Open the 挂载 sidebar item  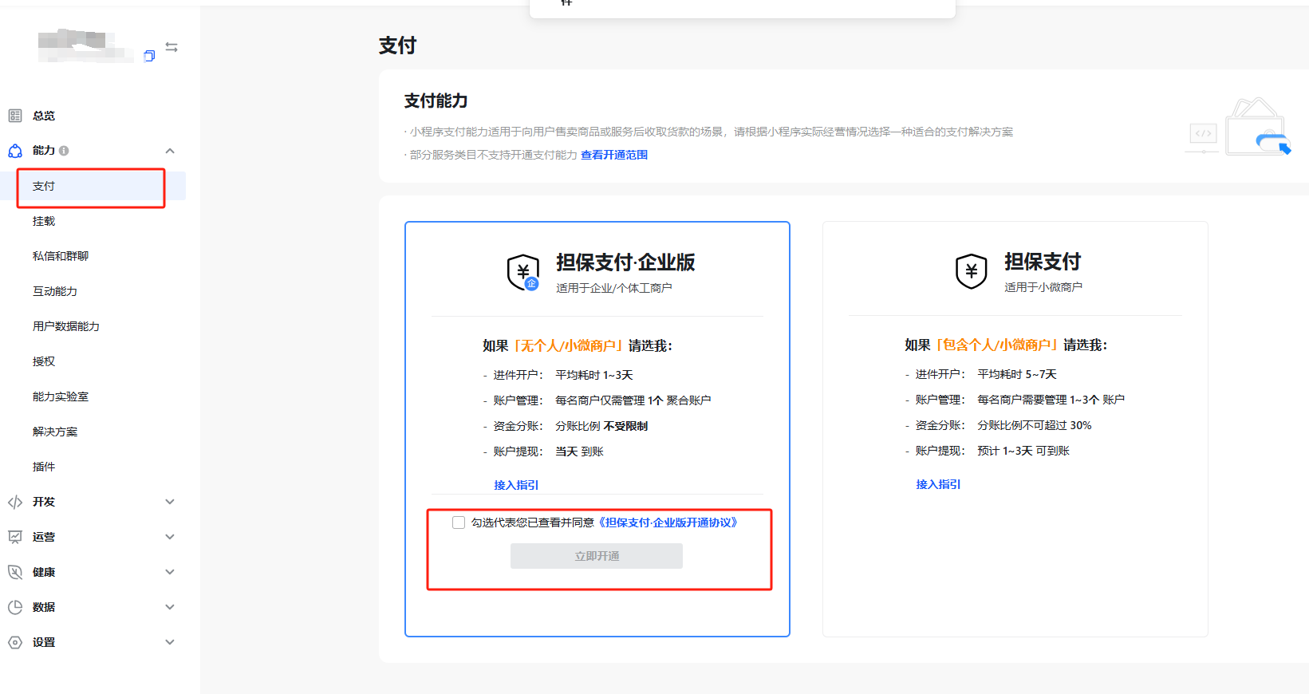[44, 221]
